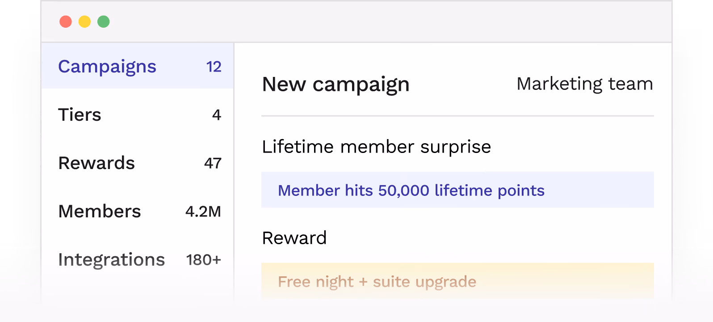Viewport: 713px width, 322px height.
Task: Click the green maximize window dot
Action: point(104,21)
